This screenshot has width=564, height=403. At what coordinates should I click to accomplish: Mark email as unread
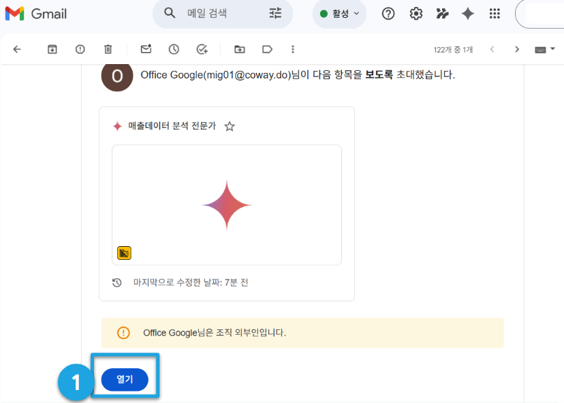point(146,49)
